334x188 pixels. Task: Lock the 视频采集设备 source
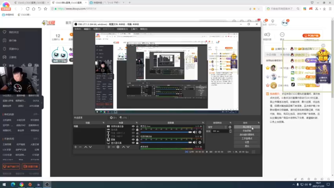(137, 127)
